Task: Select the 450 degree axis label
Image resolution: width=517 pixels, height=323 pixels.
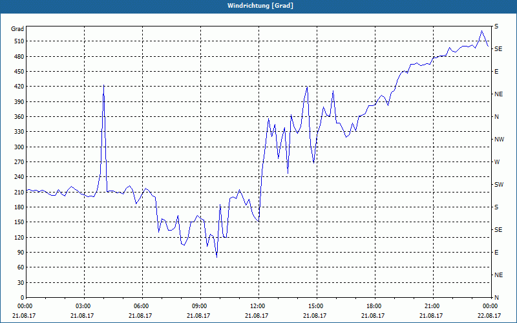Action: point(19,72)
